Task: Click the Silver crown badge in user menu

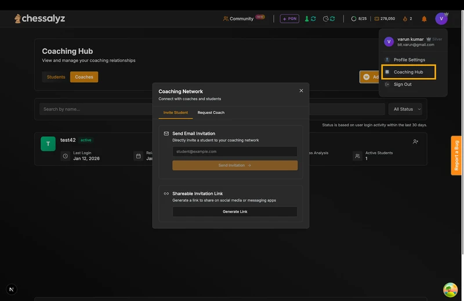Action: pyautogui.click(x=434, y=39)
